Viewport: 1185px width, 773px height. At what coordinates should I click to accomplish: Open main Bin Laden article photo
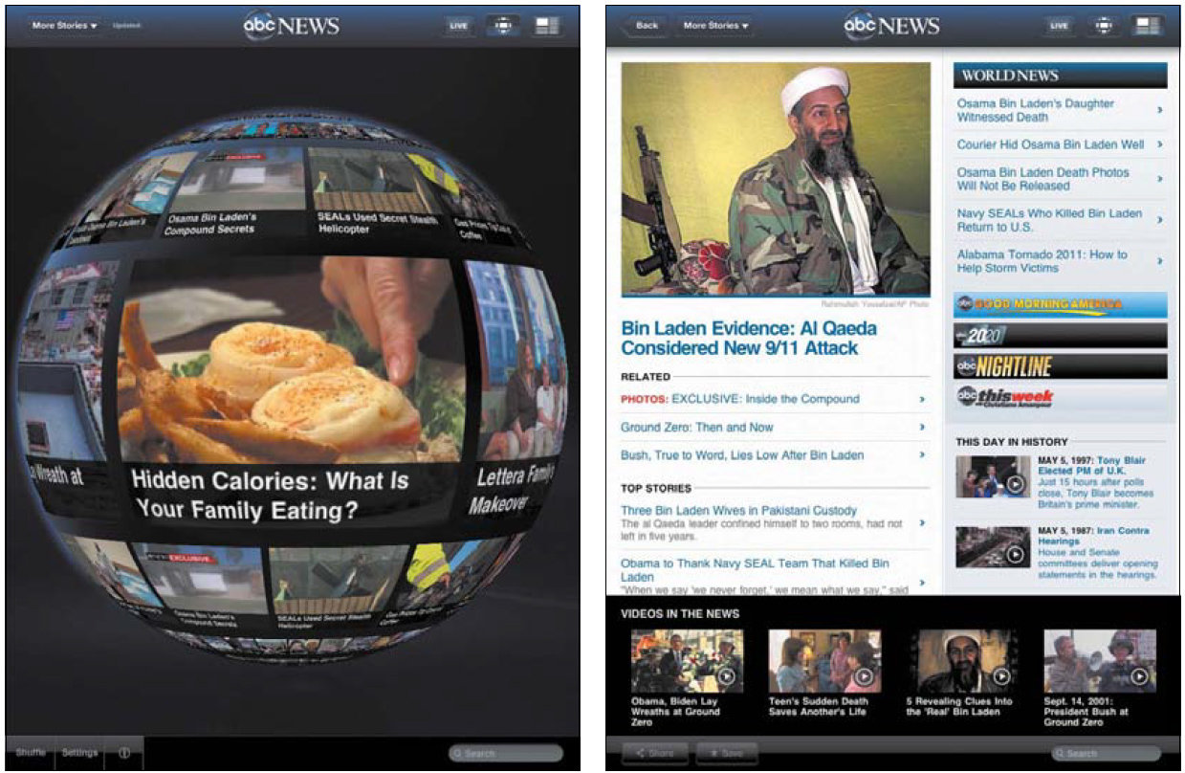tap(776, 180)
